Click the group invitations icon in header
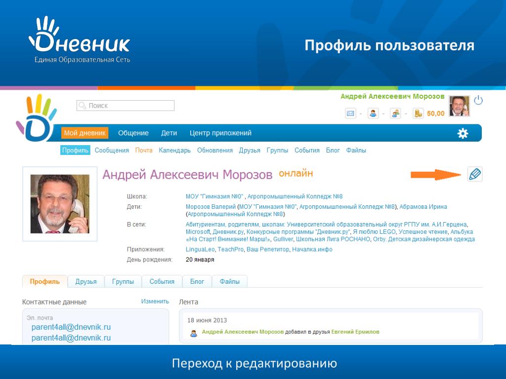Viewport: 506px width, 379px height. coord(395,114)
